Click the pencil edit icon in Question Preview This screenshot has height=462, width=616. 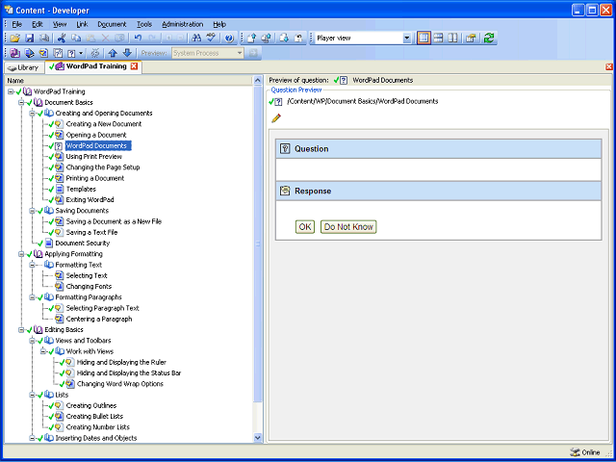coord(276,117)
